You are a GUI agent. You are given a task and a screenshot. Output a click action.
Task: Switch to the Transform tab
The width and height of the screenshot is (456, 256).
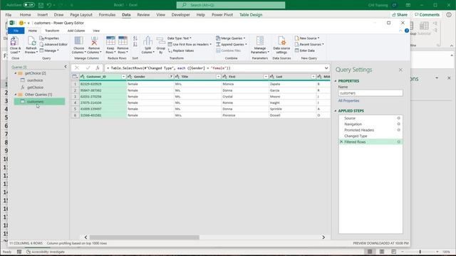pyautogui.click(x=52, y=31)
